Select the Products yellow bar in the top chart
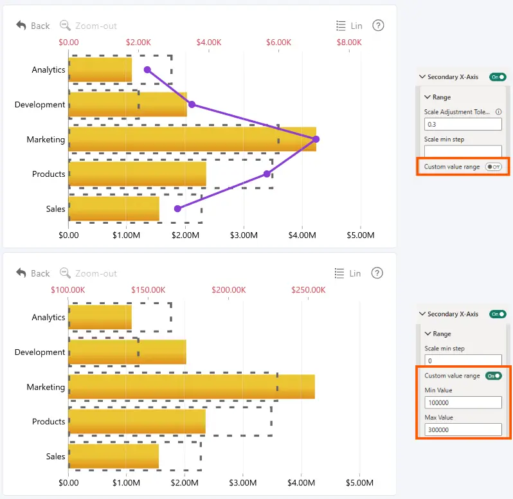513x499 pixels. click(138, 174)
